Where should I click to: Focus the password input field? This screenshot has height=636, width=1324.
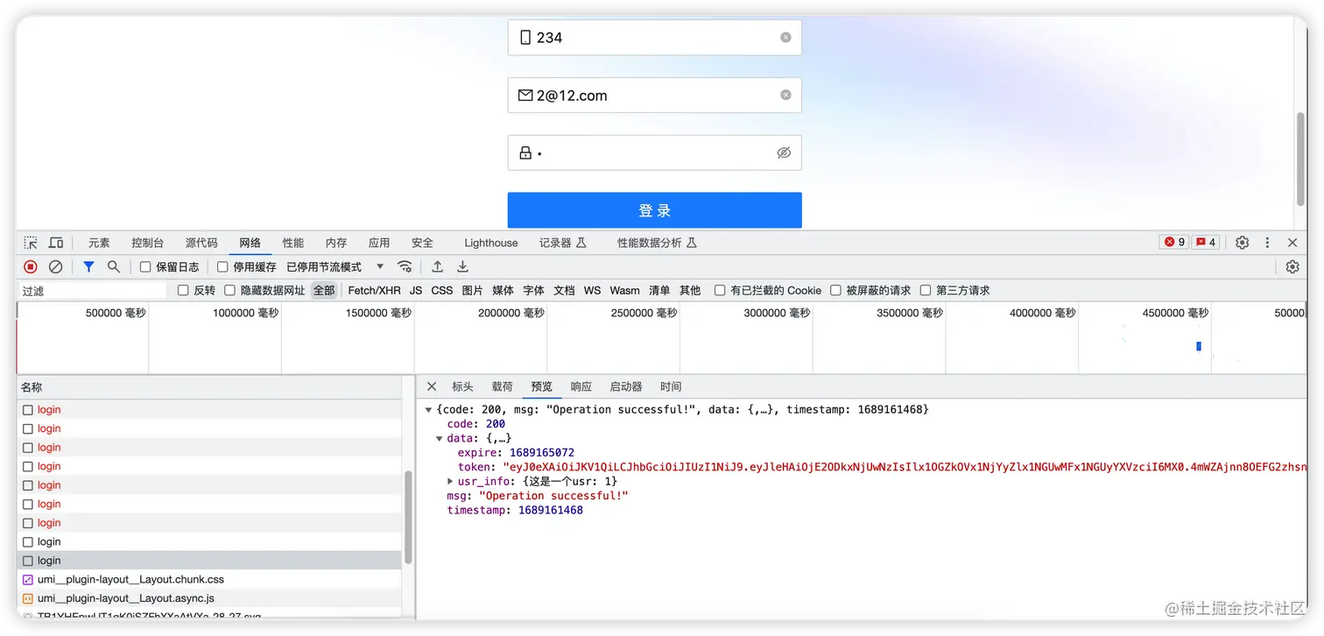click(x=655, y=152)
